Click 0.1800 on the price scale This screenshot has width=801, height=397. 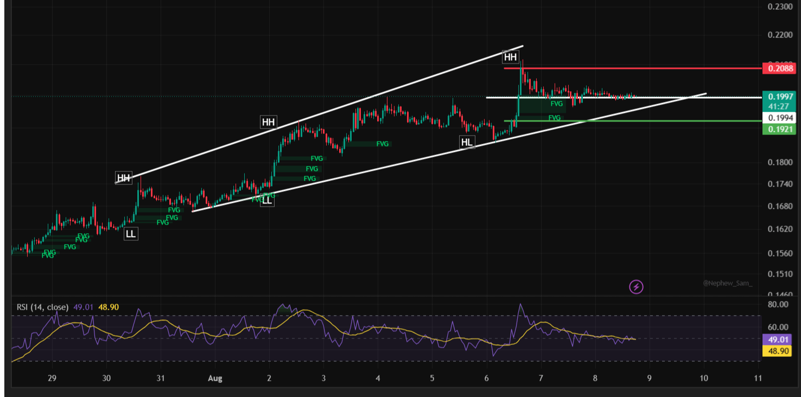coord(781,162)
